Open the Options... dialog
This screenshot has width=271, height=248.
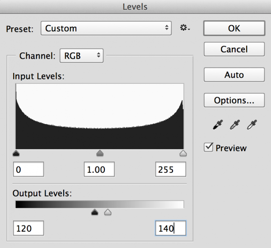point(234,100)
